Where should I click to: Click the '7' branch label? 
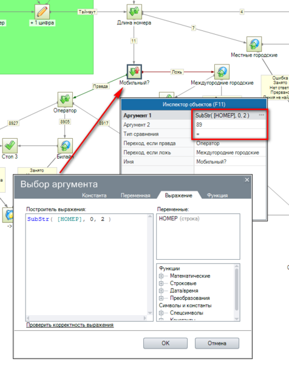[x=193, y=28]
